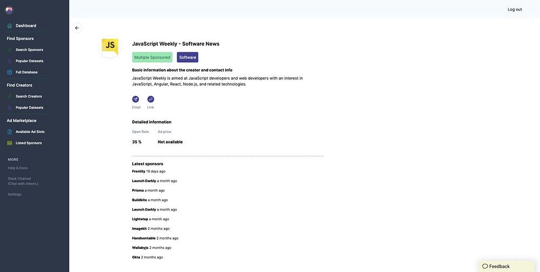This screenshot has height=272, width=540.
Task: Click the Dashboard home icon
Action: point(10,25)
